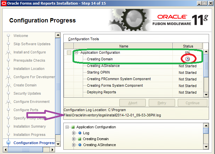
Task: Maximize the Oracle installer window
Action: point(205,3)
